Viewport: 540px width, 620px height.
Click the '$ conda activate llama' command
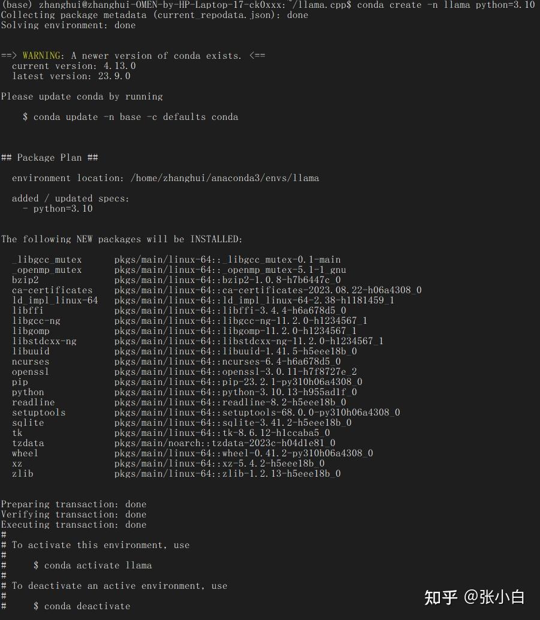(93, 565)
